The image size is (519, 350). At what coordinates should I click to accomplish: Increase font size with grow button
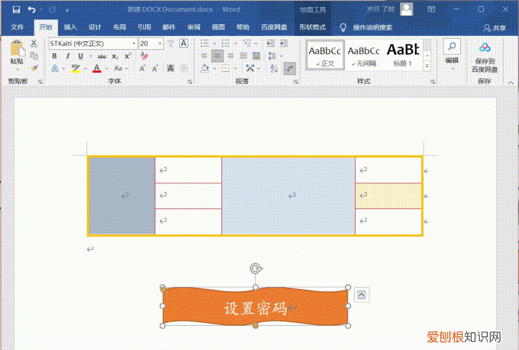[143, 68]
